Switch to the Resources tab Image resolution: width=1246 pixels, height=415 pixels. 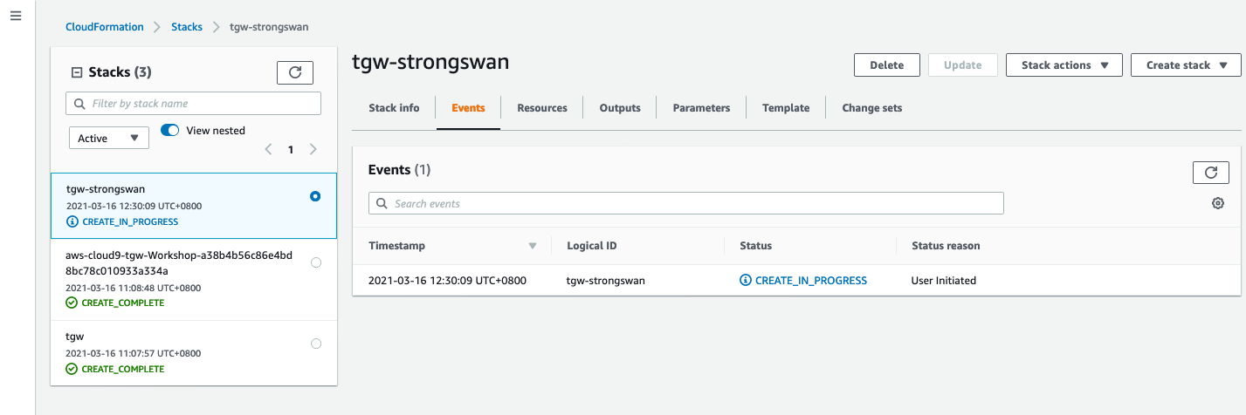point(541,108)
